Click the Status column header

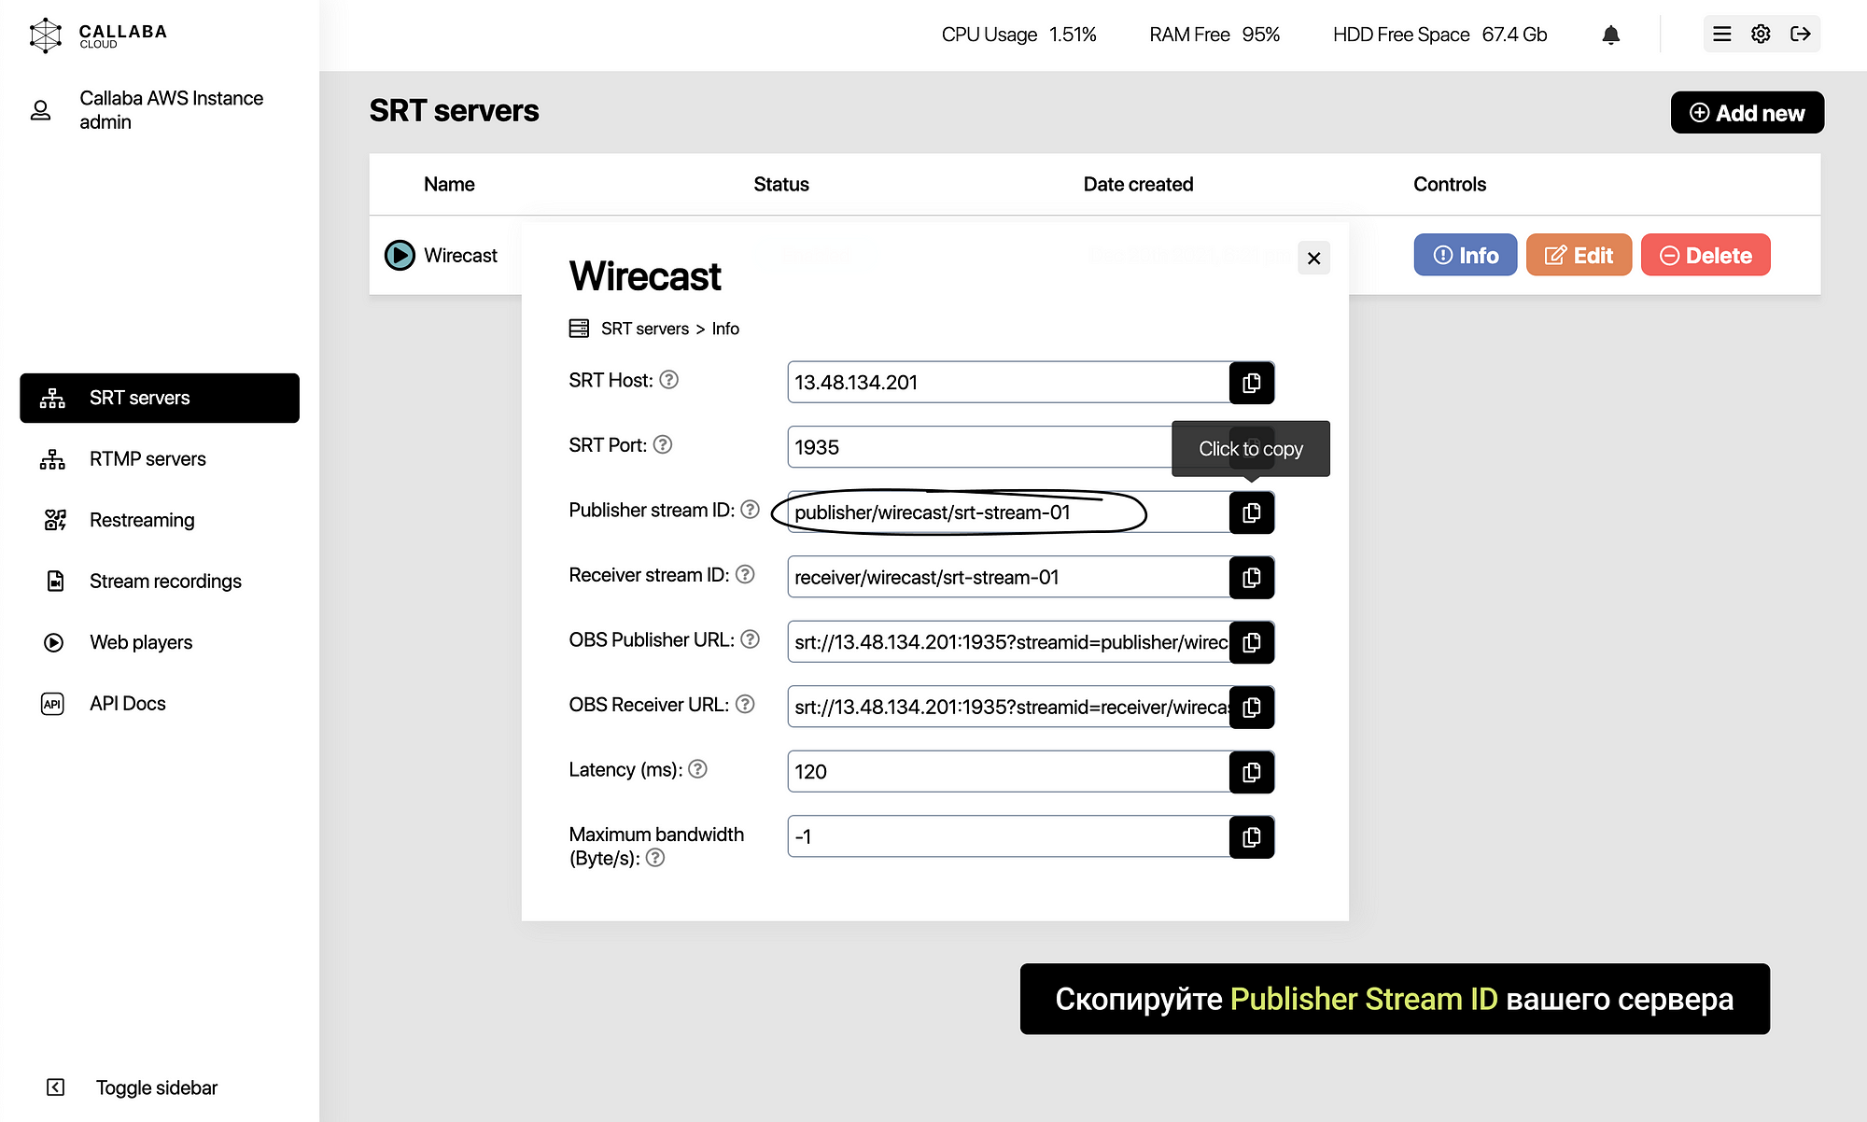[x=781, y=184]
